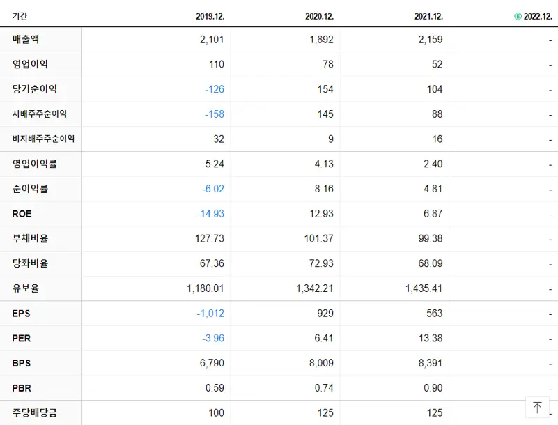Select the ROE value 12.93
Screen dimensions: 558x425
tap(321, 214)
